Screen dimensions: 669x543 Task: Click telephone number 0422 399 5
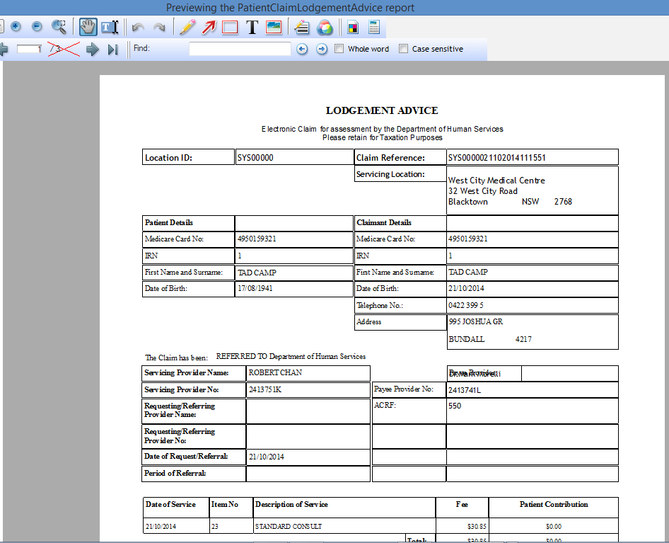point(466,305)
